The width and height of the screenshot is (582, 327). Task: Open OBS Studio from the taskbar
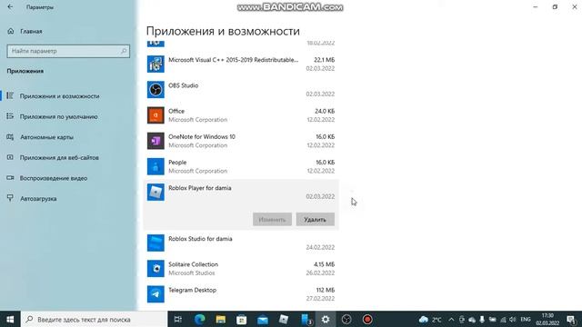click(x=346, y=319)
